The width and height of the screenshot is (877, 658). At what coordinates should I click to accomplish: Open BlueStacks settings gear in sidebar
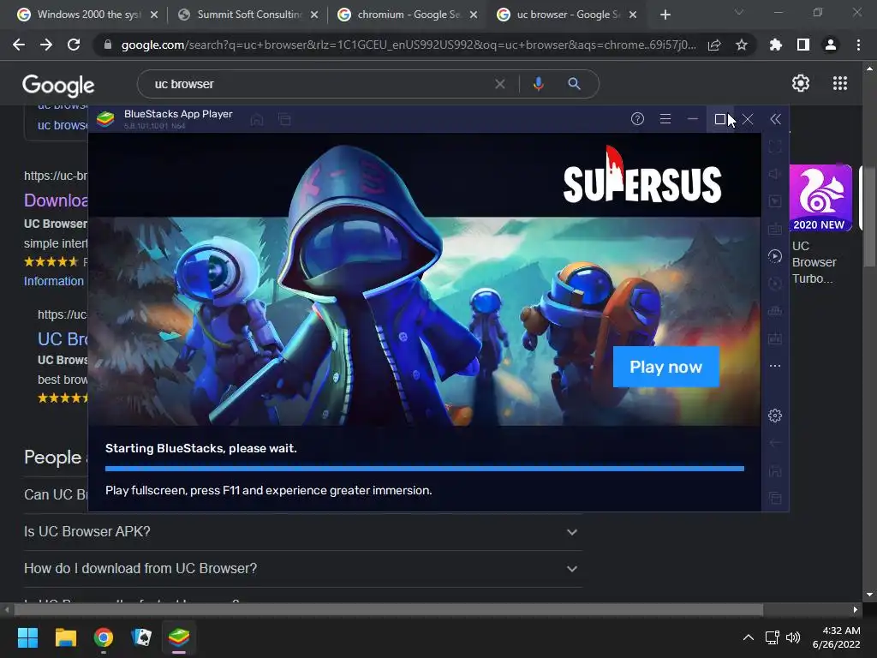pos(774,416)
